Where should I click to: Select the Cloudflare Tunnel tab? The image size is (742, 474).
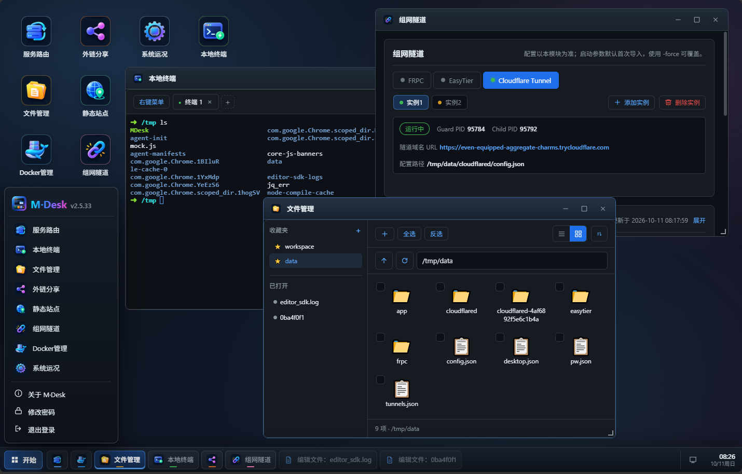point(521,80)
